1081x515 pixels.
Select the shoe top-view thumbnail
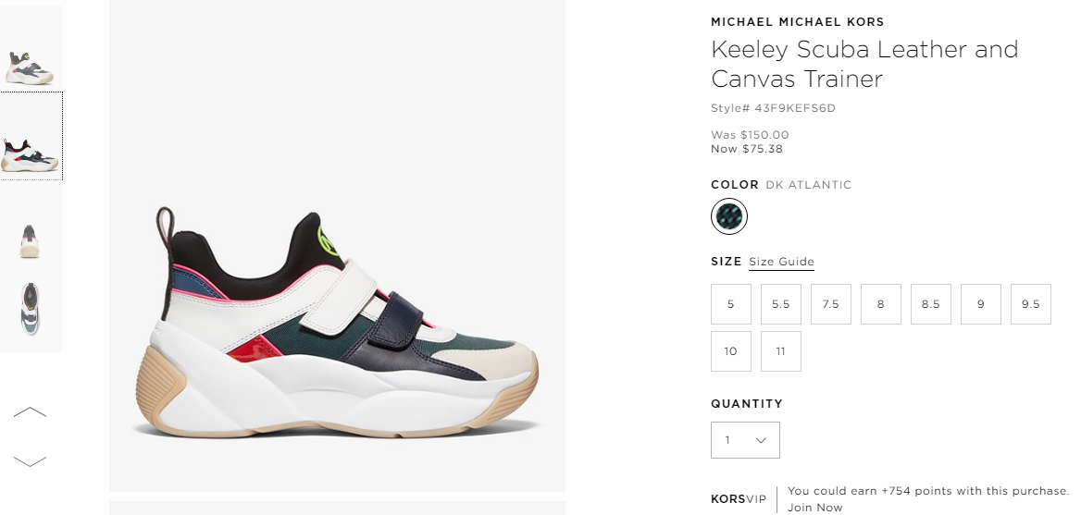point(31,309)
